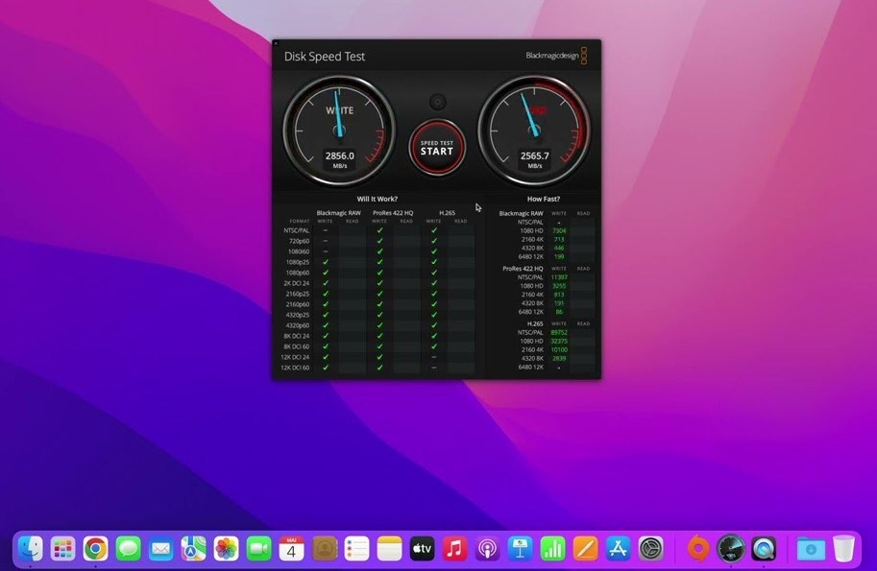Select the 720p60 format row label

299,241
